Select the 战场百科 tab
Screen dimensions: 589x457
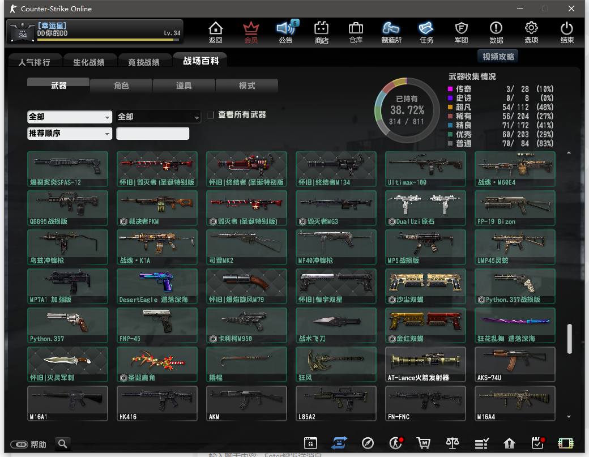[x=200, y=61]
